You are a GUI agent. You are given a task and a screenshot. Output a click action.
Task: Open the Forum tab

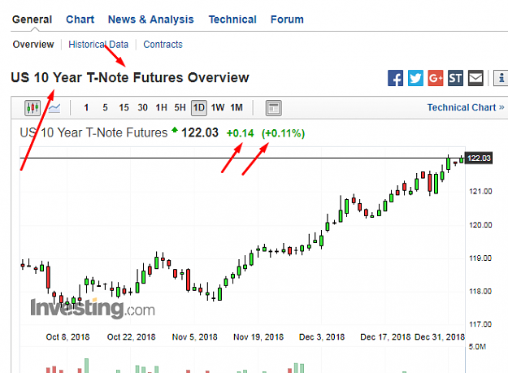287,20
